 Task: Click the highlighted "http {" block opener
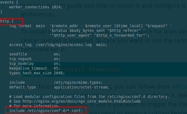[7, 21]
